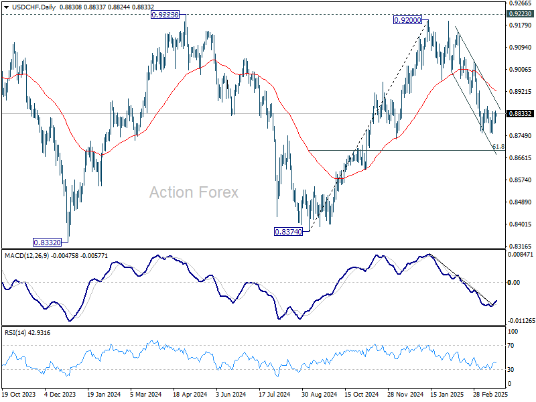Image resolution: width=536 pixels, height=402 pixels.
Task: Select the 0.83740 low price label
Action: pos(289,232)
